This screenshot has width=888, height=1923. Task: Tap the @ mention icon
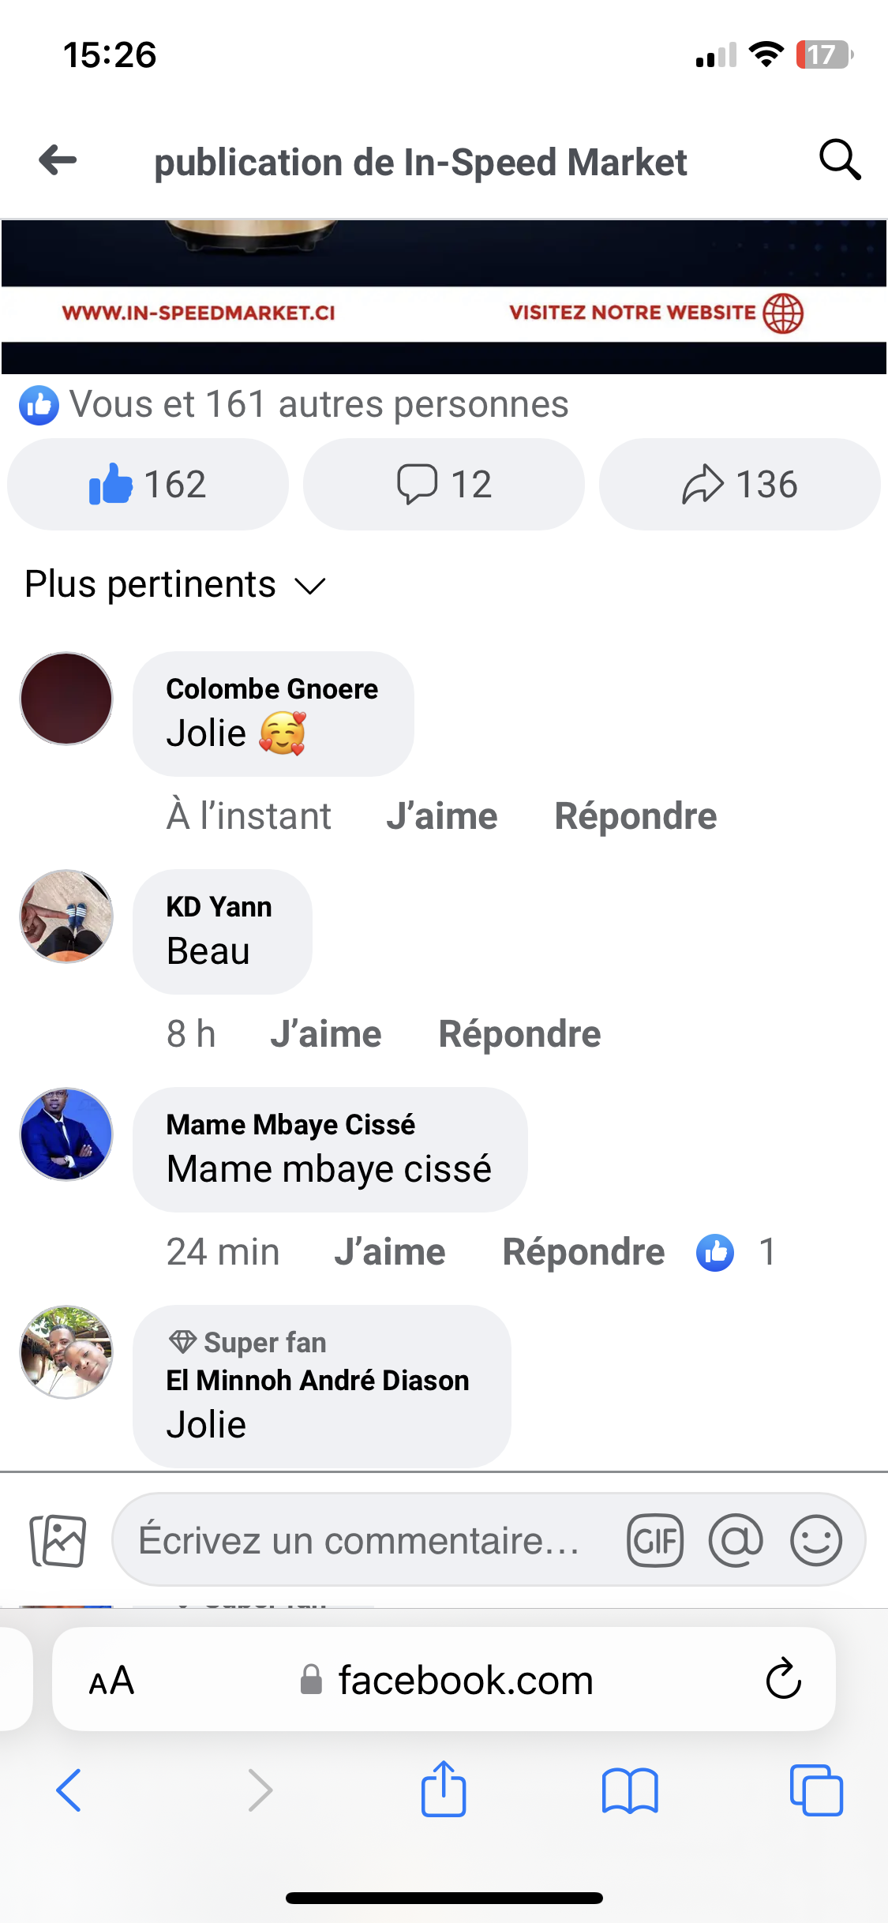pyautogui.click(x=736, y=1540)
